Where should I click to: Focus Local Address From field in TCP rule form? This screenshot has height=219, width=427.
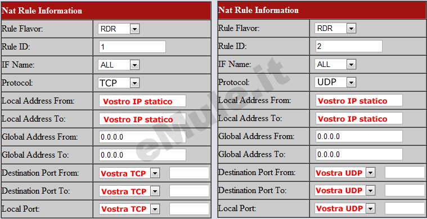pyautogui.click(x=142, y=101)
